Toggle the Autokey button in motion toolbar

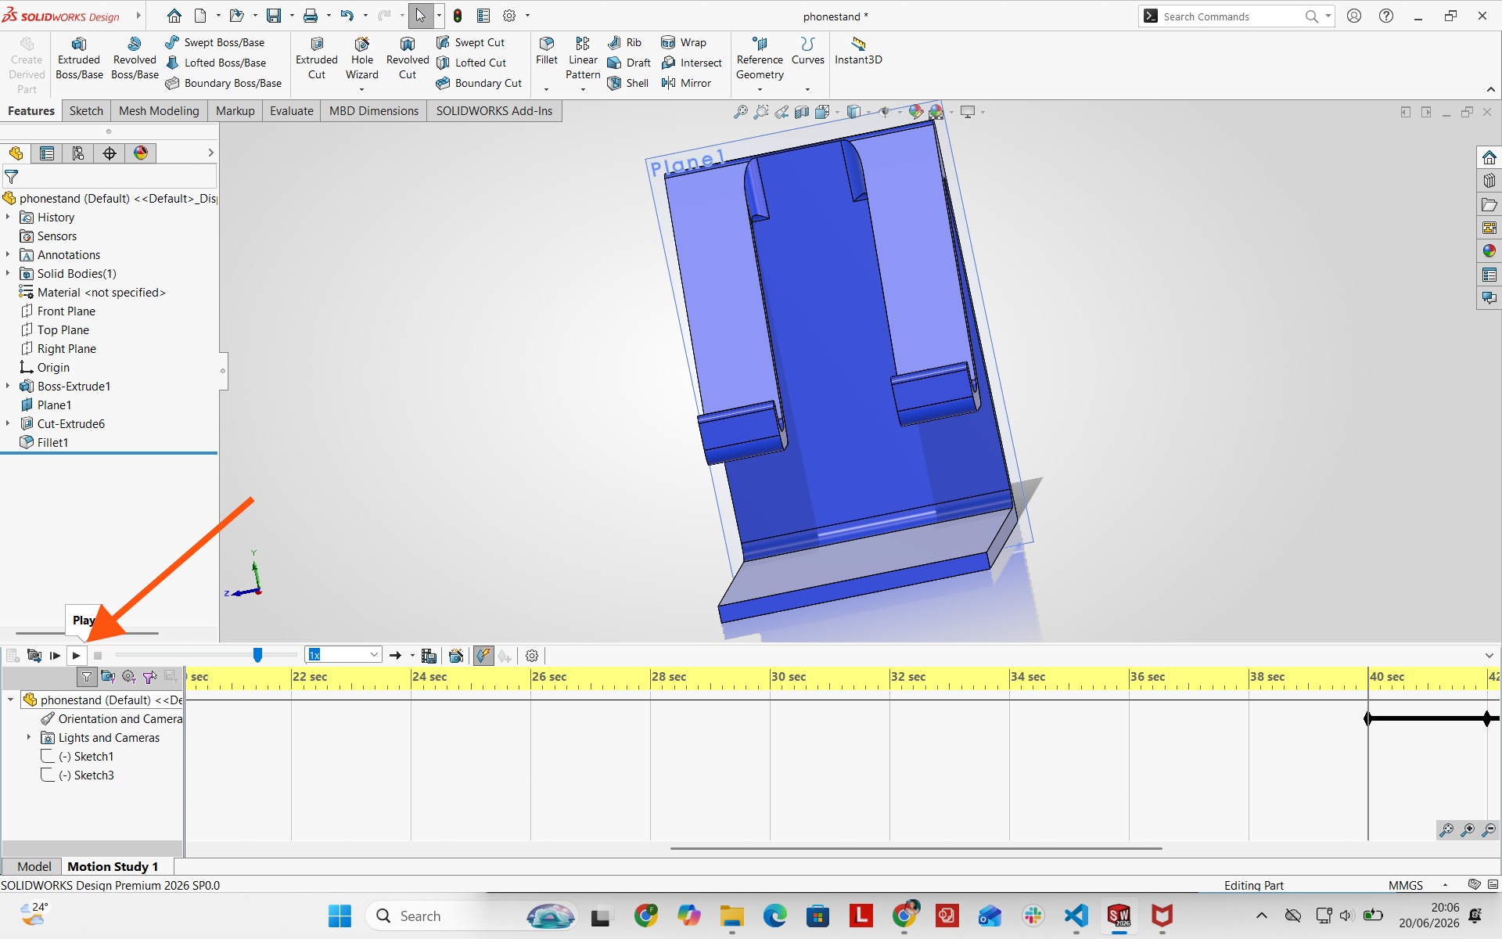483,656
